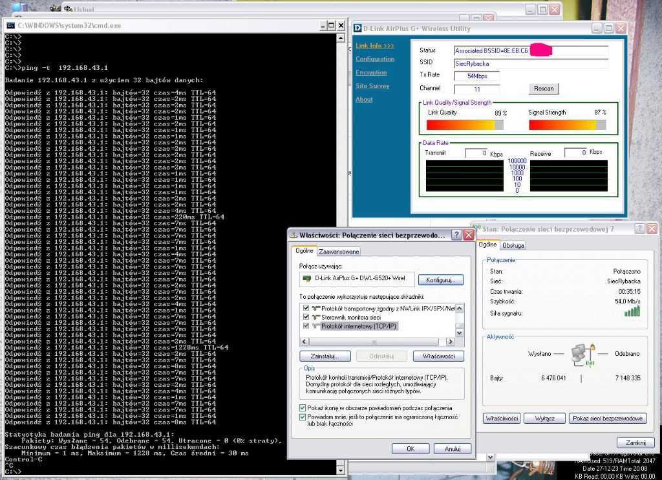Click Właściwości button in Stan window
Screen dimensions: 662x480
pyautogui.click(x=502, y=419)
